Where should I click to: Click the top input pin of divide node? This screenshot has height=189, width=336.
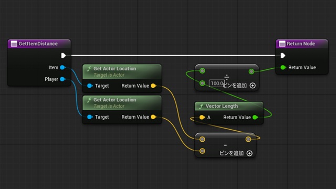(202, 71)
